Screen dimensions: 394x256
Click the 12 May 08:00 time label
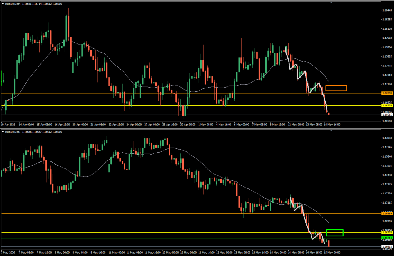(x=189, y=253)
